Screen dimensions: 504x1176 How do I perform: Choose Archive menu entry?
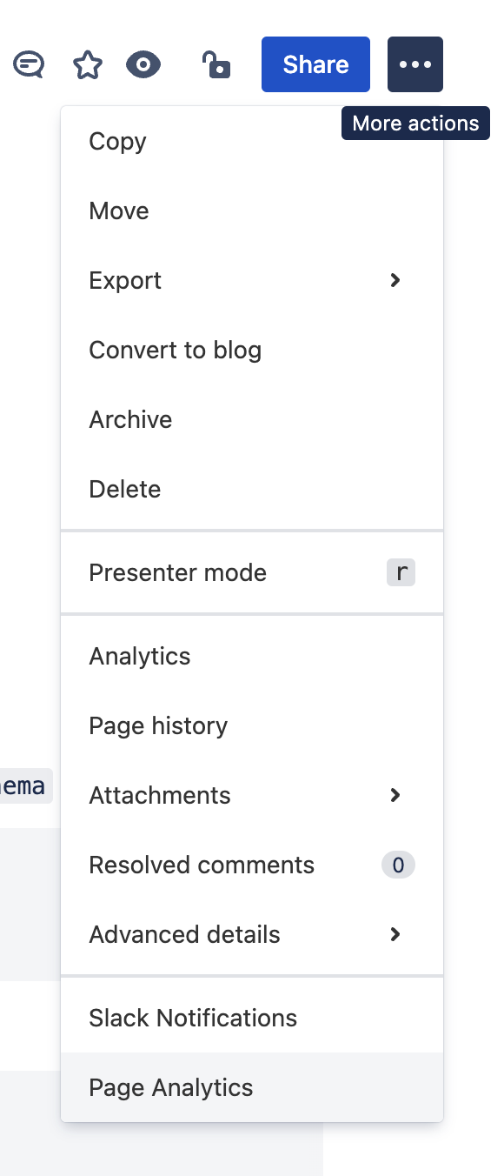pyautogui.click(x=252, y=419)
